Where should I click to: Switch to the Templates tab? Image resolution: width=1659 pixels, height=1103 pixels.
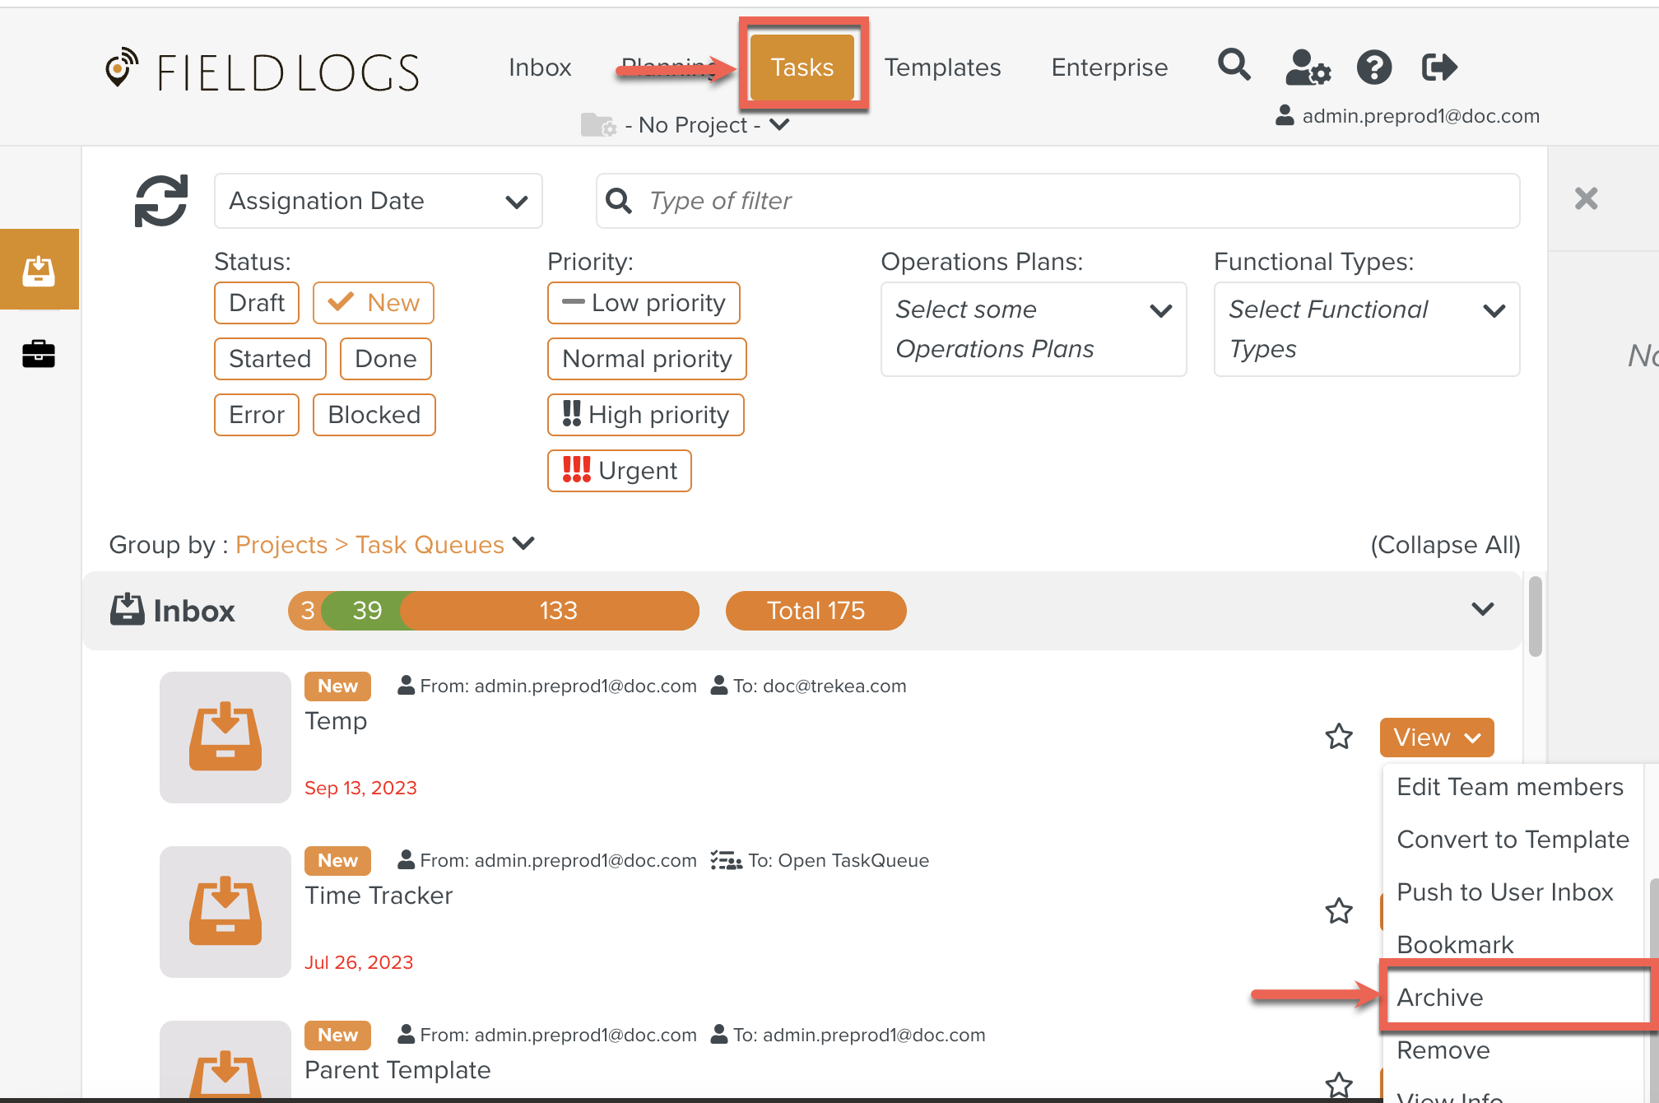point(942,67)
